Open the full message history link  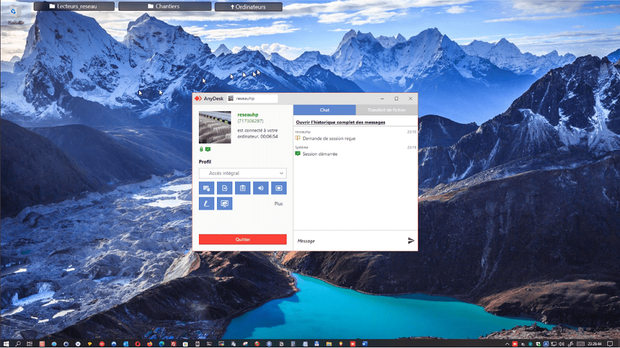click(x=341, y=122)
